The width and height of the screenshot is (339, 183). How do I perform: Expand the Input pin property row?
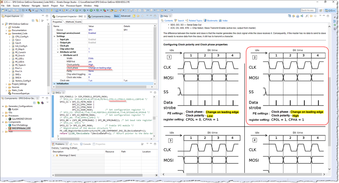pyautogui.click(x=57, y=40)
